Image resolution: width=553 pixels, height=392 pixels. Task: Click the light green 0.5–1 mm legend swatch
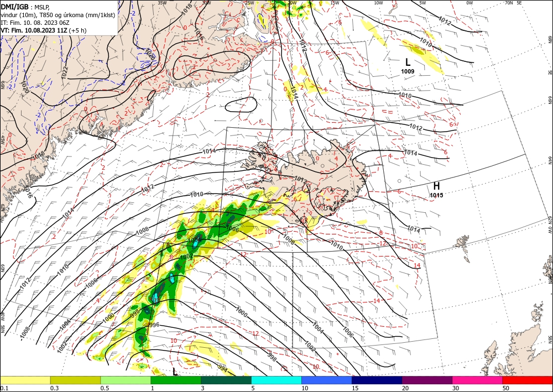[x=126, y=380]
